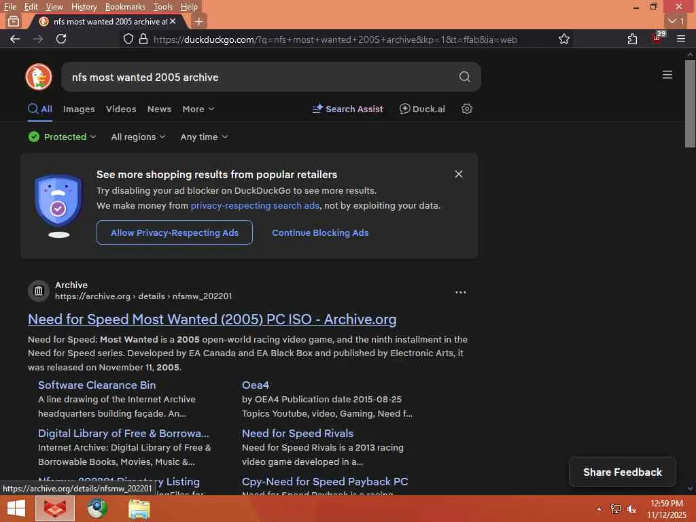Show hidden system tray icons
Image resolution: width=696 pixels, height=522 pixels.
[x=599, y=509]
